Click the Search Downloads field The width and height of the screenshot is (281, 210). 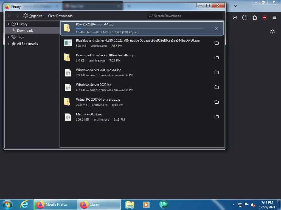[186, 16]
